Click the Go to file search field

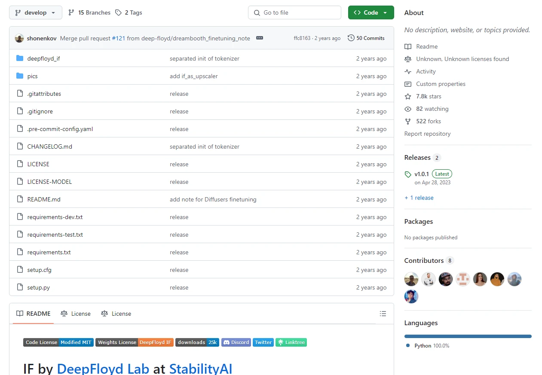tap(294, 12)
